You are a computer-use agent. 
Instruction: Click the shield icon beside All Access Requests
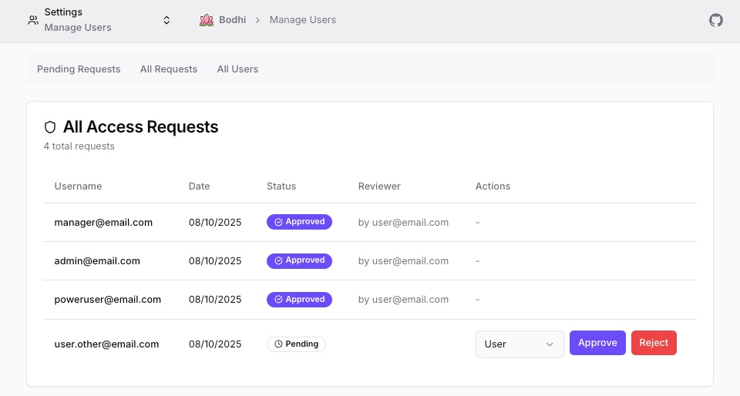(x=51, y=127)
